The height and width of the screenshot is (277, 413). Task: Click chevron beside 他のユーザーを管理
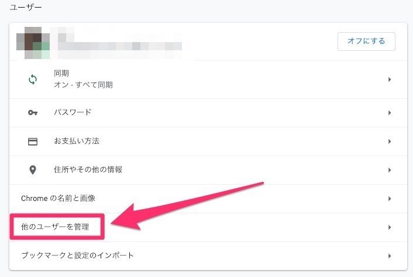click(390, 227)
